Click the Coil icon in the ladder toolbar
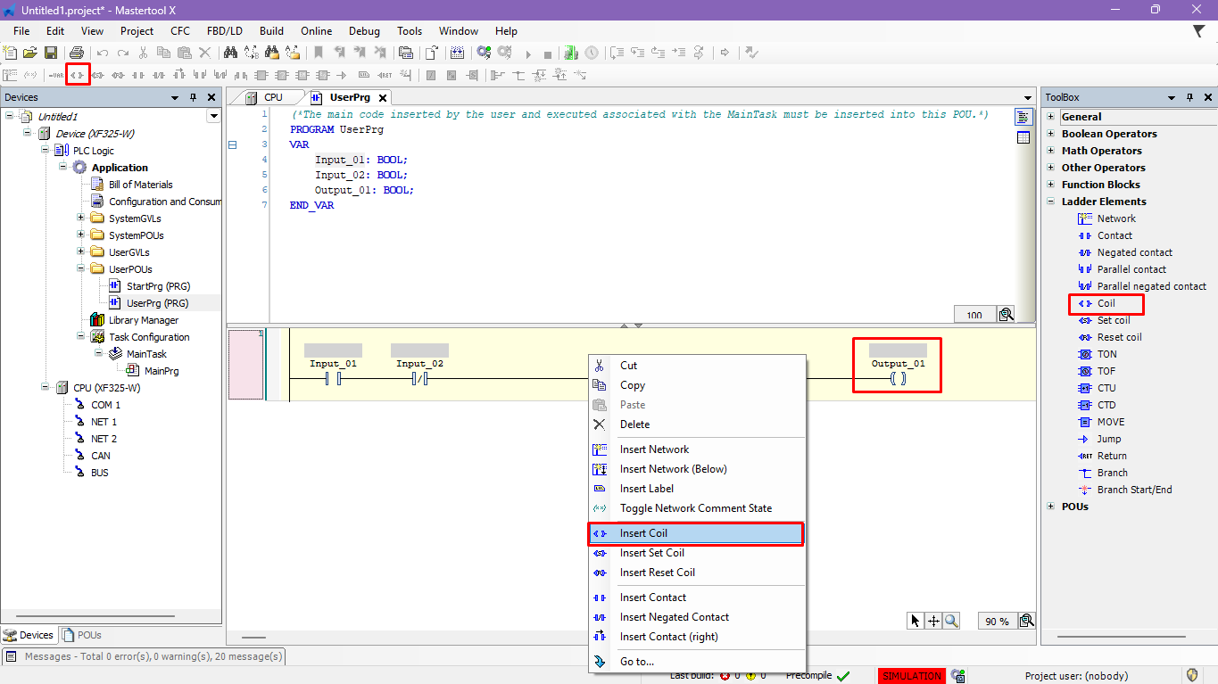 pos(78,76)
